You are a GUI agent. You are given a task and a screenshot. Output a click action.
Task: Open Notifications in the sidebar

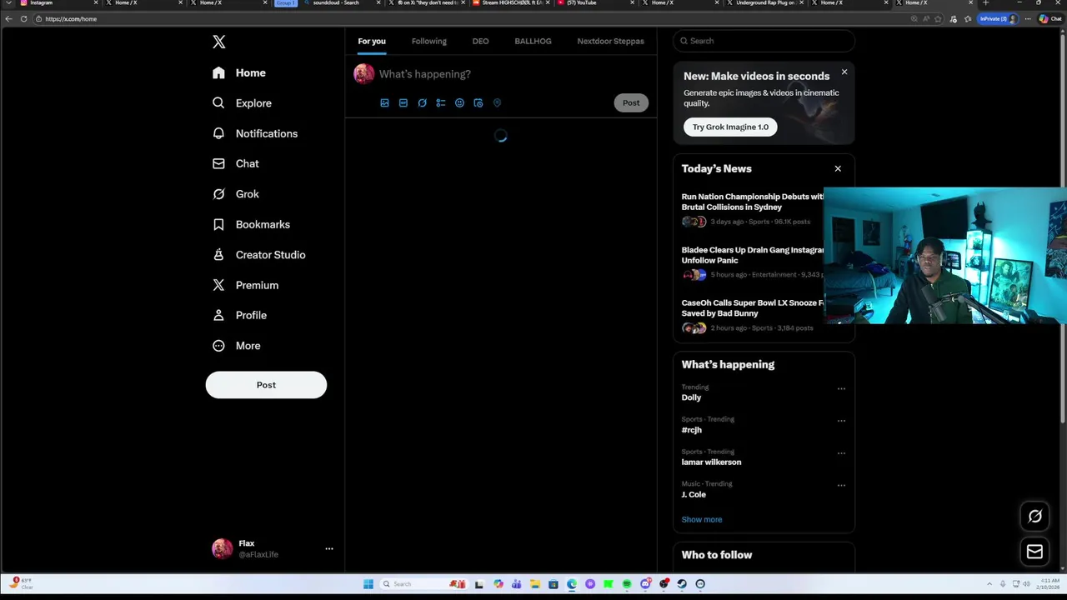pyautogui.click(x=255, y=133)
